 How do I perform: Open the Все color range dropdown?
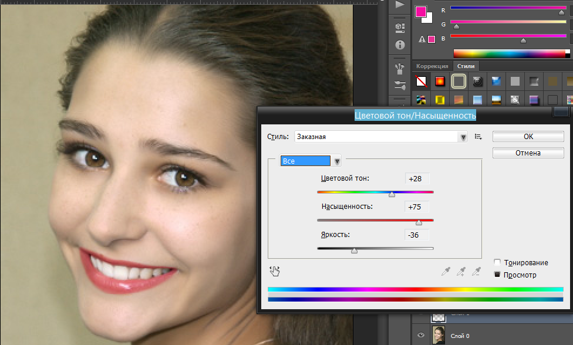(x=337, y=161)
